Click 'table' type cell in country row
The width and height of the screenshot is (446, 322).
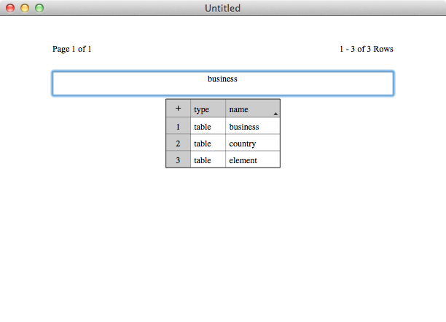tap(208, 143)
